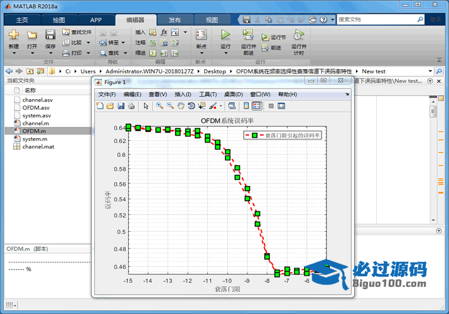Click the save figure icon in Figure toolbar
Viewport: 449px width, 314px height.
[x=121, y=106]
